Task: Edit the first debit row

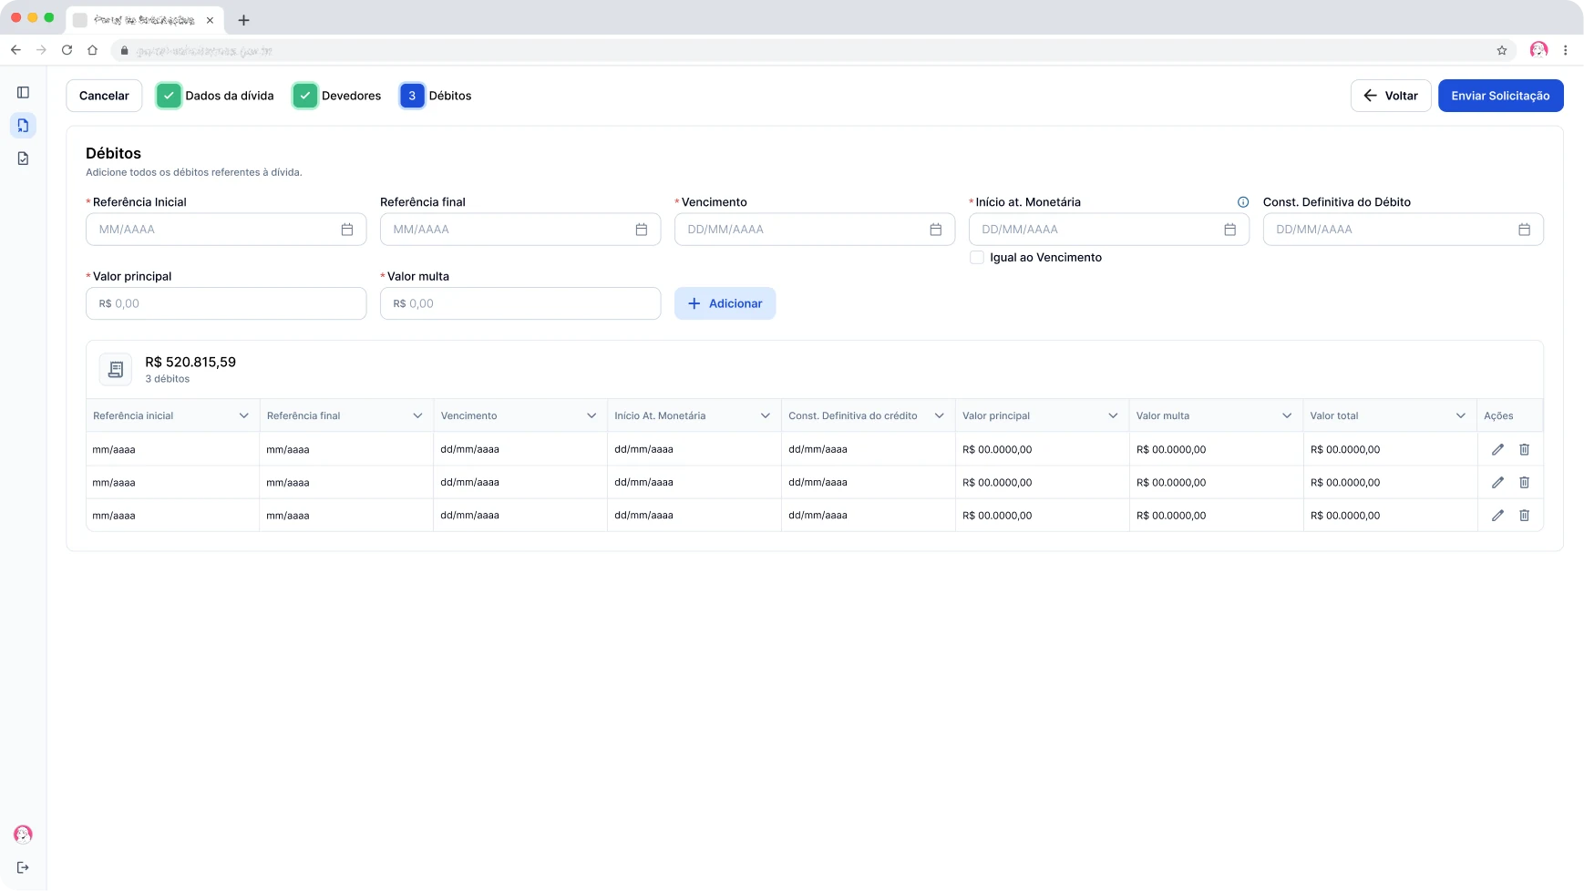Action: tap(1497, 449)
